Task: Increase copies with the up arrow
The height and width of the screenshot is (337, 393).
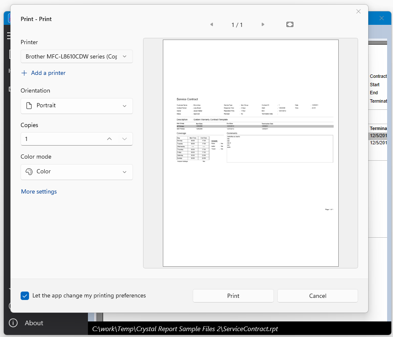Action: point(109,139)
